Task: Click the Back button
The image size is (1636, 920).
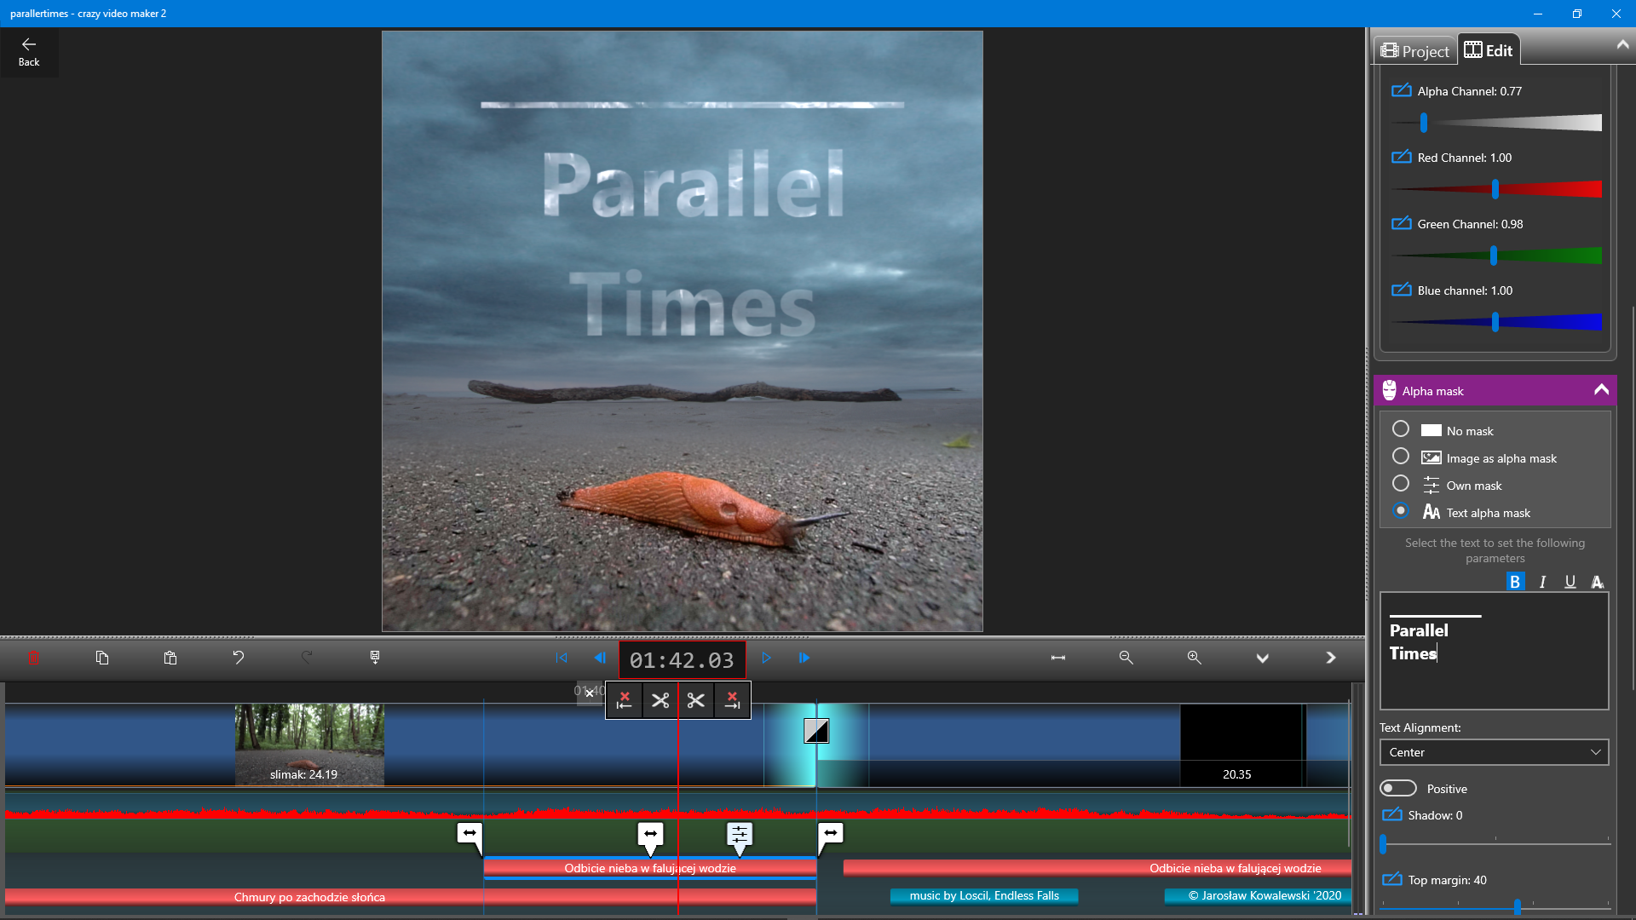Action: 29,51
